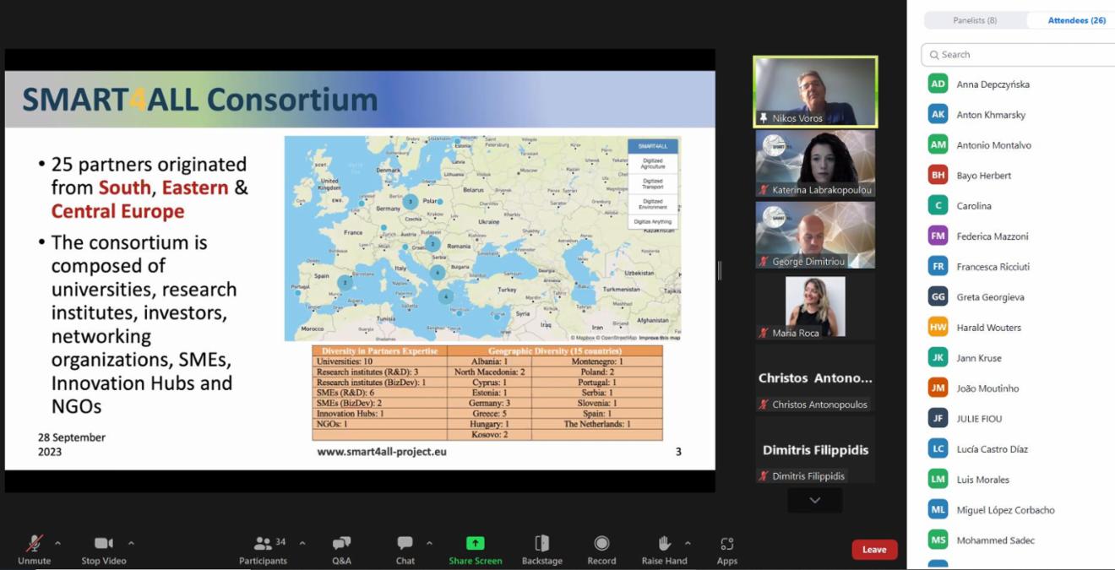Screen dimensions: 1115x570
Task: Click muted mic icon beside Maria Roca
Action: pyautogui.click(x=764, y=333)
